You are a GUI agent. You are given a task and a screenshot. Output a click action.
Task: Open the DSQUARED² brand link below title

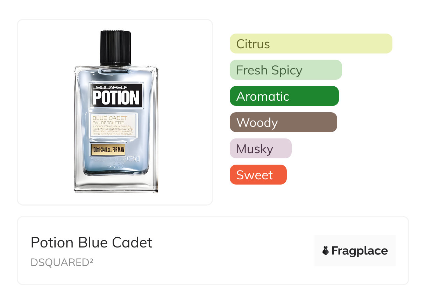click(62, 262)
